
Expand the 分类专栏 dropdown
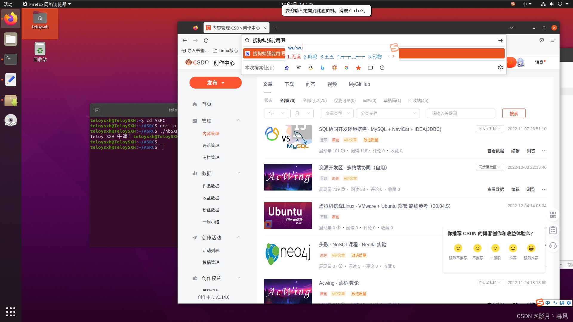388,113
